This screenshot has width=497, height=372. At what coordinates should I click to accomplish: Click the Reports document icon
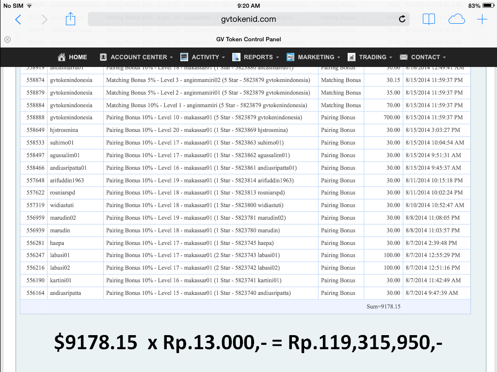(236, 57)
